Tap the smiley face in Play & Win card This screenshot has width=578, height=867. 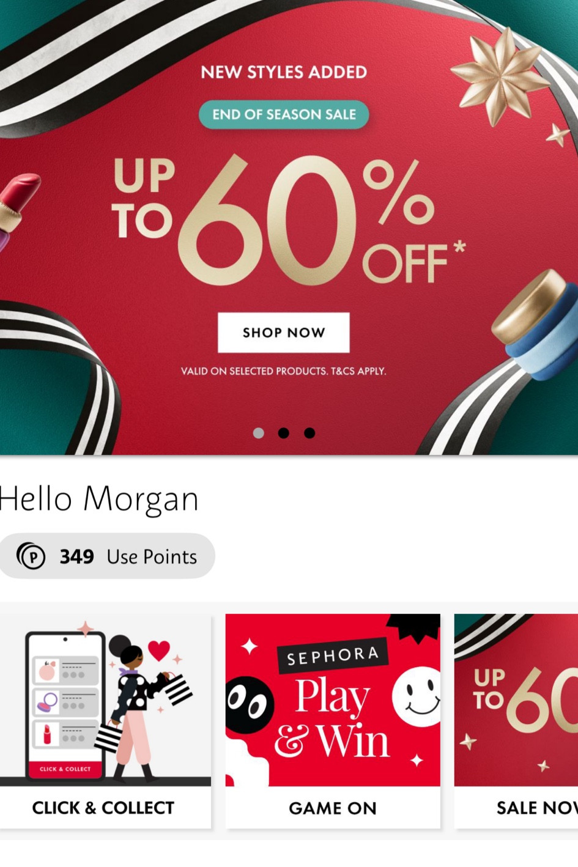point(417,696)
